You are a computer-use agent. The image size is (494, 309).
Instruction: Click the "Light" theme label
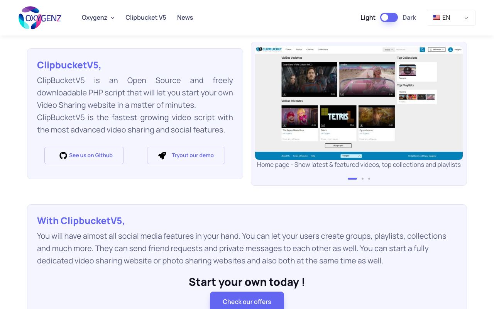(x=368, y=18)
